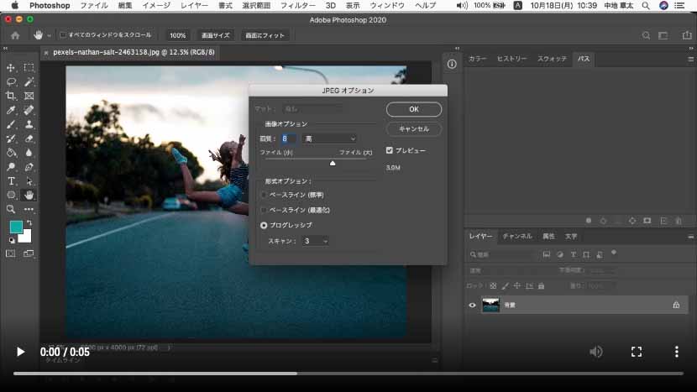Screen dimensions: 697x392
Task: Select the Healing Brush tool
Action: click(29, 110)
